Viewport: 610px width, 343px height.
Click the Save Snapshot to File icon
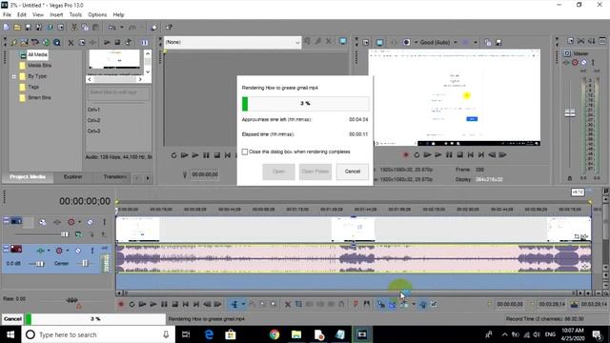click(x=498, y=42)
